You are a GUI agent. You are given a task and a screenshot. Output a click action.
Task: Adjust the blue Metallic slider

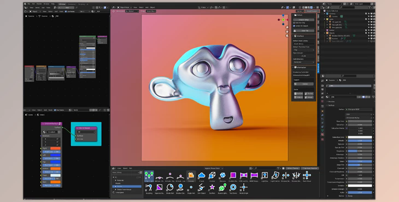360,140
